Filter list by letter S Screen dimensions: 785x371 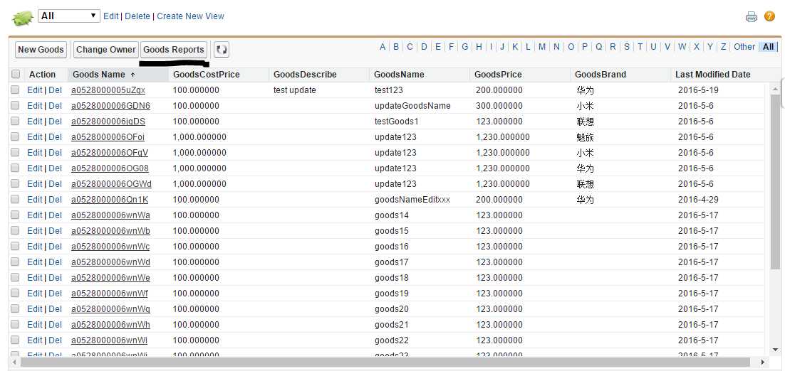pyautogui.click(x=627, y=47)
